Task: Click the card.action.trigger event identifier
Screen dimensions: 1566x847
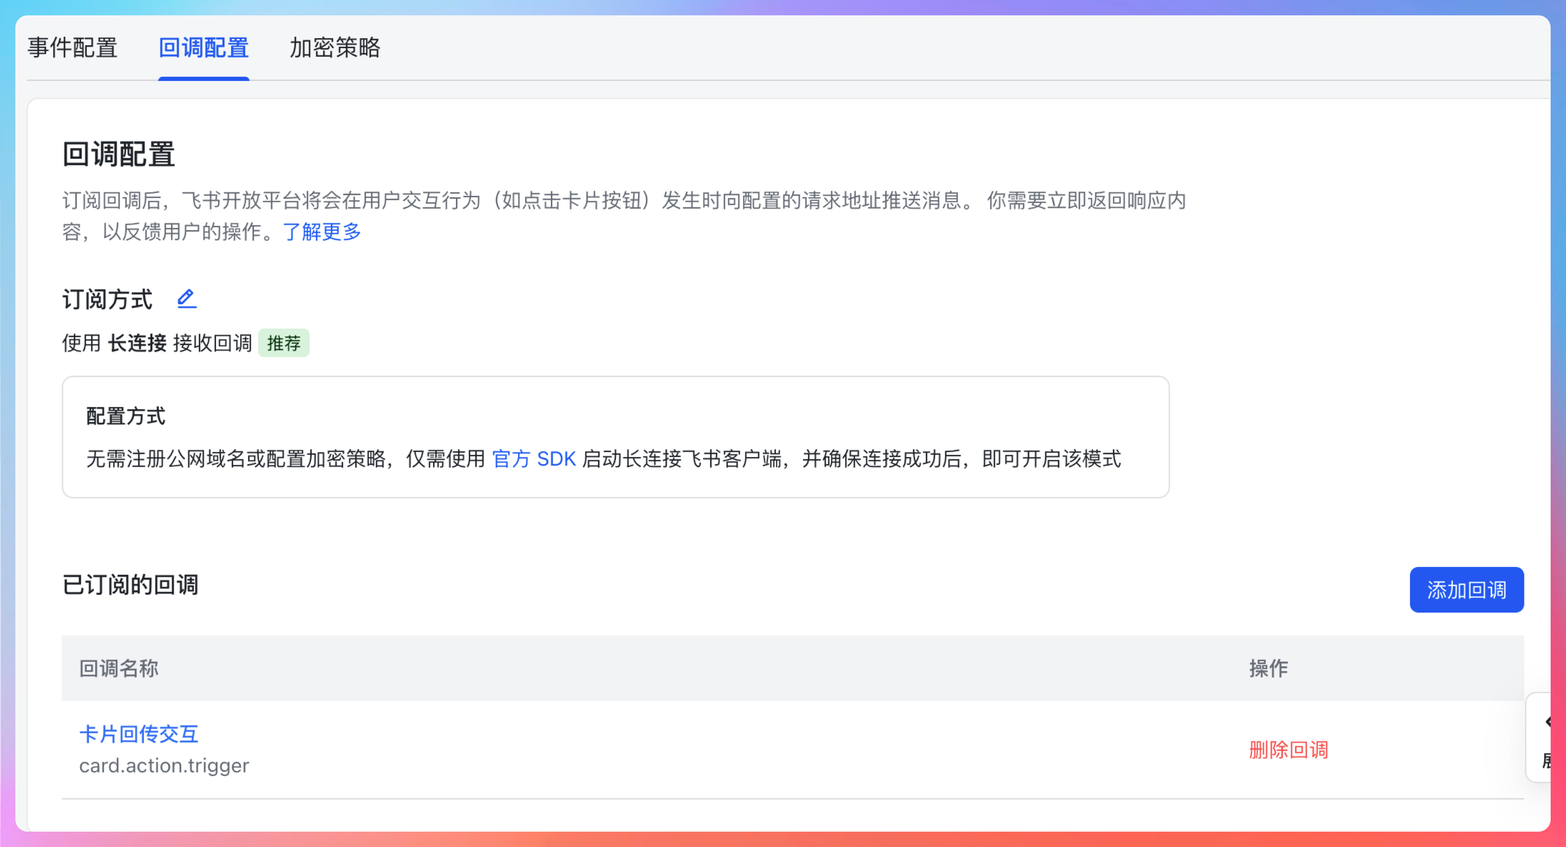Action: [x=164, y=766]
